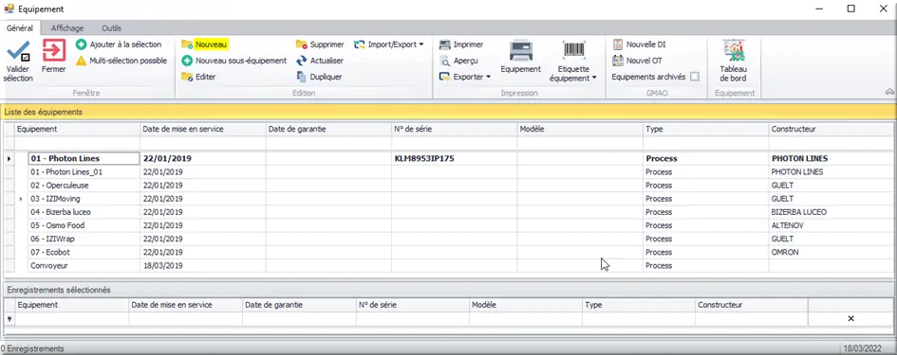
Task: Create a Nouvel OT
Action: pyautogui.click(x=637, y=61)
